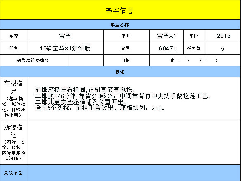The width and height of the screenshot is (241, 181).
Task: Check the 有 option for 门板
Action: tap(180, 60)
